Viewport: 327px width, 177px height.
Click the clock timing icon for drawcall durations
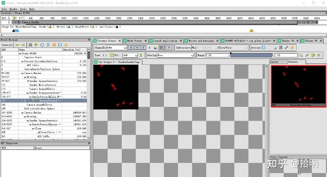pos(42,45)
